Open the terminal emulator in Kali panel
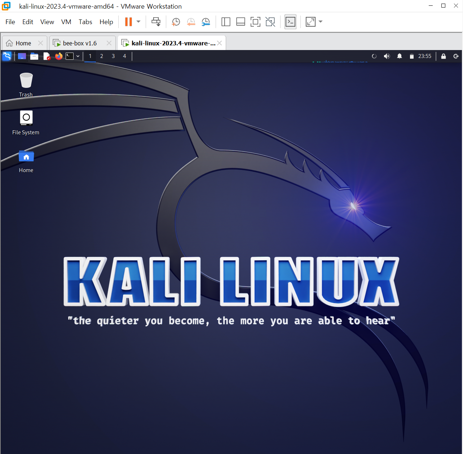Image resolution: width=463 pixels, height=454 pixels. pos(70,56)
